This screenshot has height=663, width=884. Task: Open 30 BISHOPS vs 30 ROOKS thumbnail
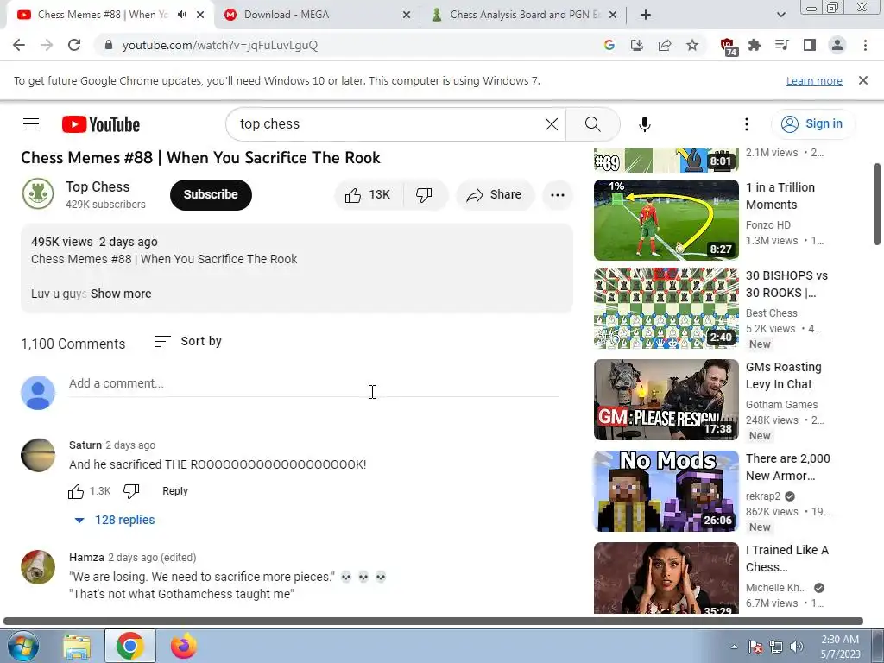pos(666,308)
